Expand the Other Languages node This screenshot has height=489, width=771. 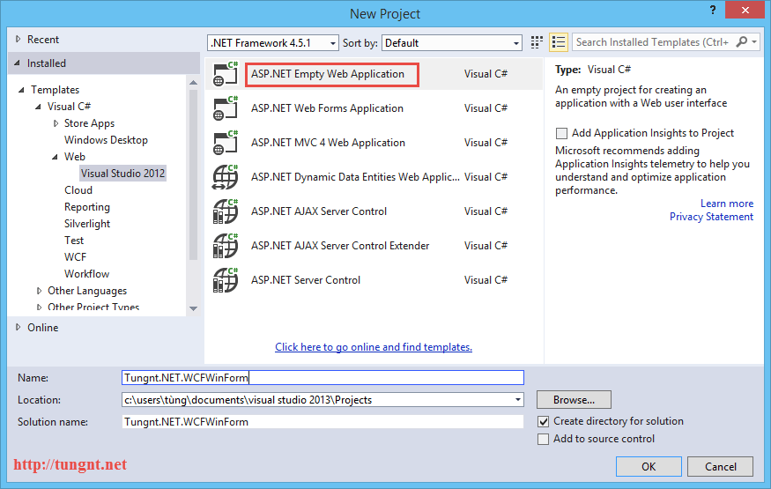[x=40, y=291]
